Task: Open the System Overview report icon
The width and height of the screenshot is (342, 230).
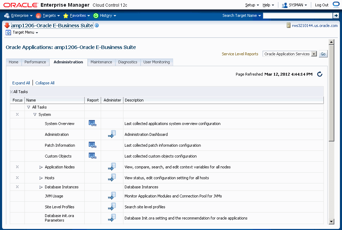Action: pyautogui.click(x=92, y=123)
